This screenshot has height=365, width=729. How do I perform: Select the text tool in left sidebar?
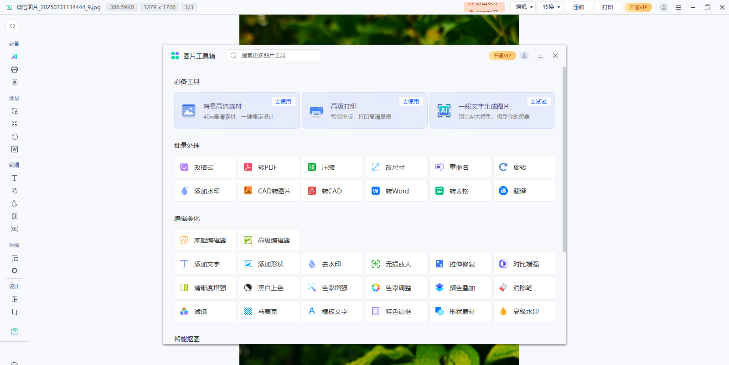[x=15, y=178]
